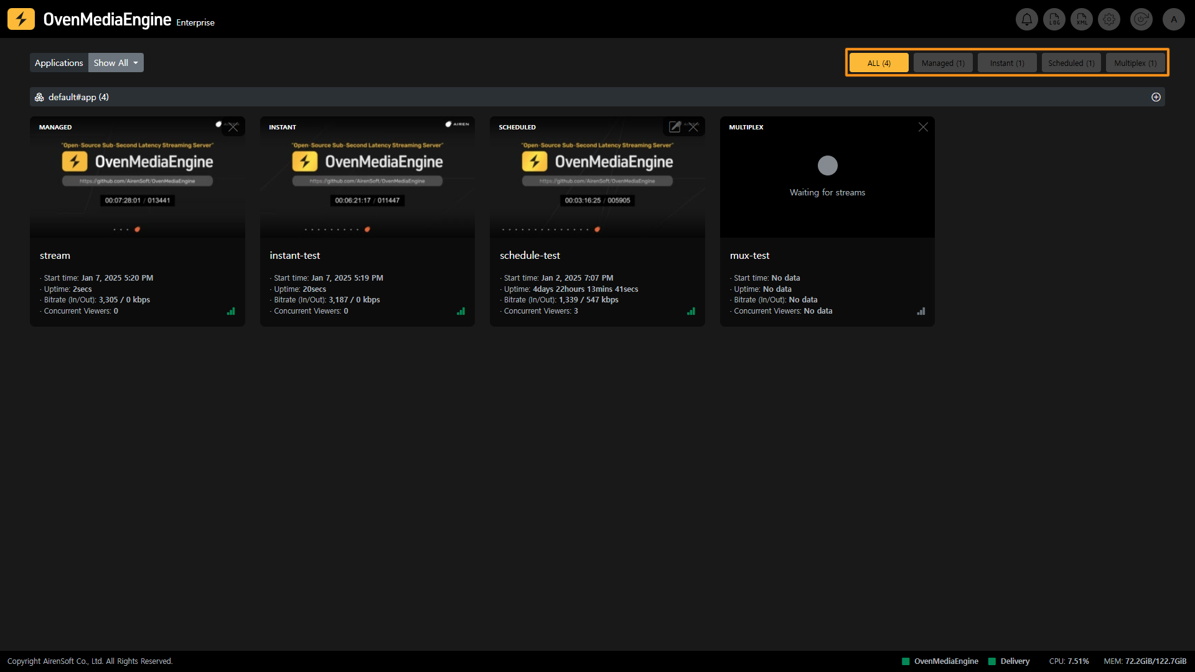Delete the mux-test multiplex stream with X
The image size is (1195, 672).
923,127
